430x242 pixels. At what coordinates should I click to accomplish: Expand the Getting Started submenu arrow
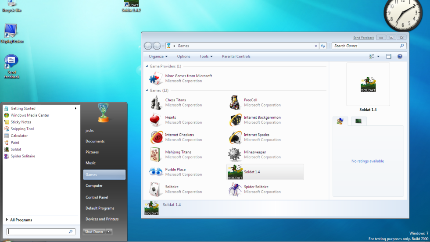pyautogui.click(x=75, y=108)
